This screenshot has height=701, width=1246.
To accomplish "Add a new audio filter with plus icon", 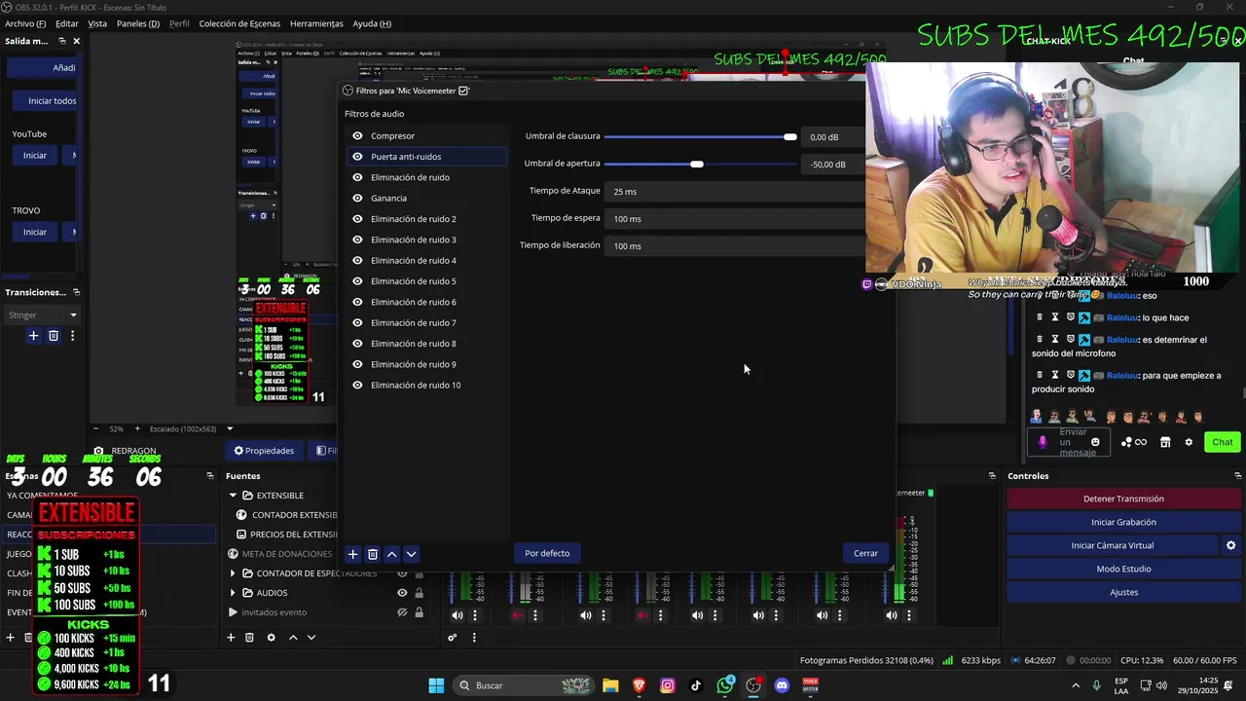I will click(352, 554).
